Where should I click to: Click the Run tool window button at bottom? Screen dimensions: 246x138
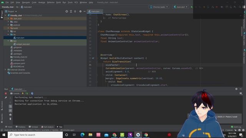point(60,127)
